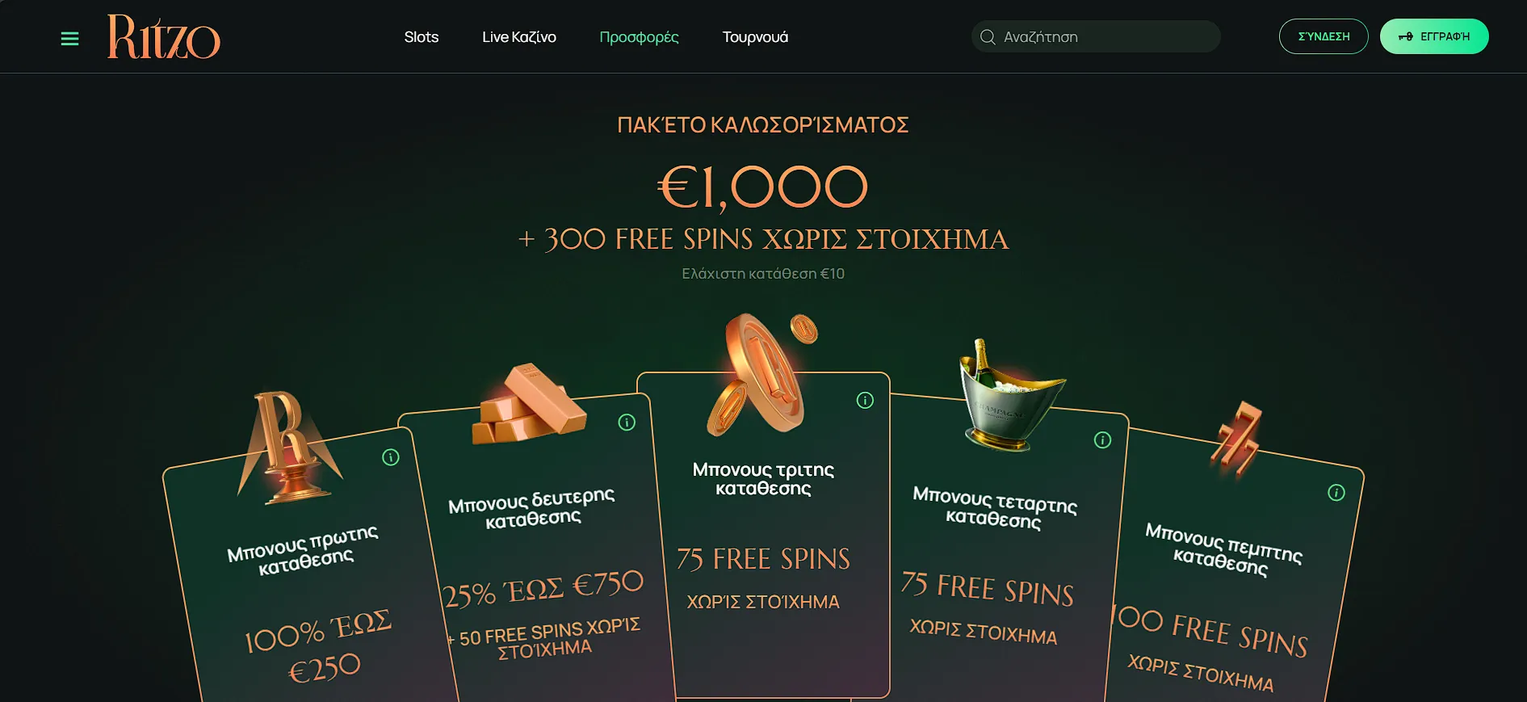
Task: Go to the Slots menu item
Action: [422, 37]
